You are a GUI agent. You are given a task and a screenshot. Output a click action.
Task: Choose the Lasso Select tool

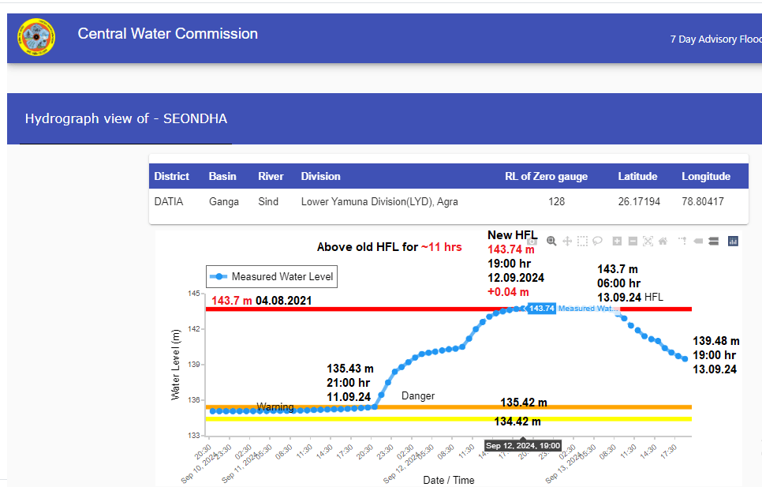pos(597,241)
